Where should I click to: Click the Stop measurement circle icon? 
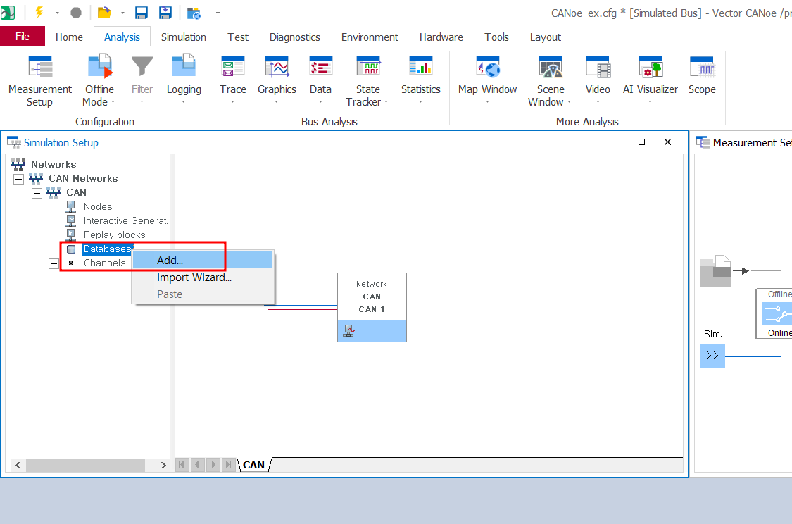click(x=76, y=13)
